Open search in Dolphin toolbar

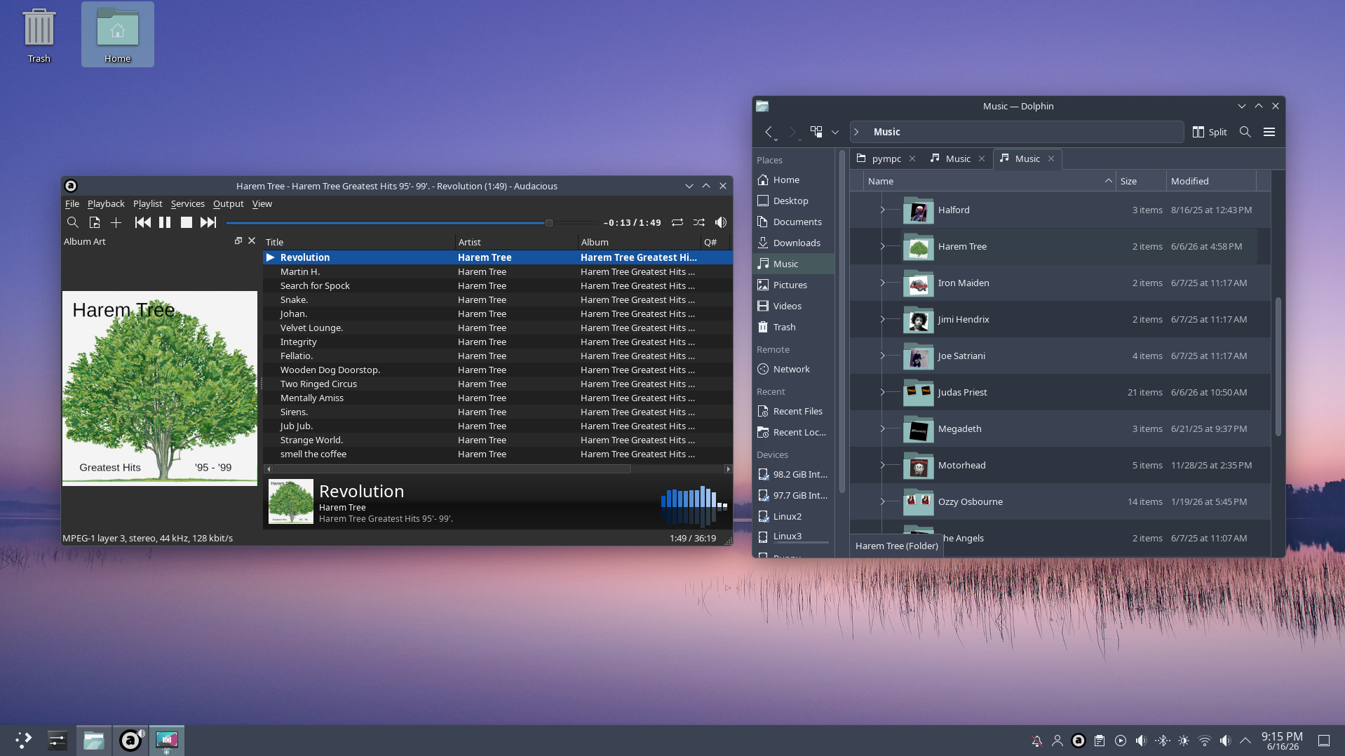pos(1245,132)
